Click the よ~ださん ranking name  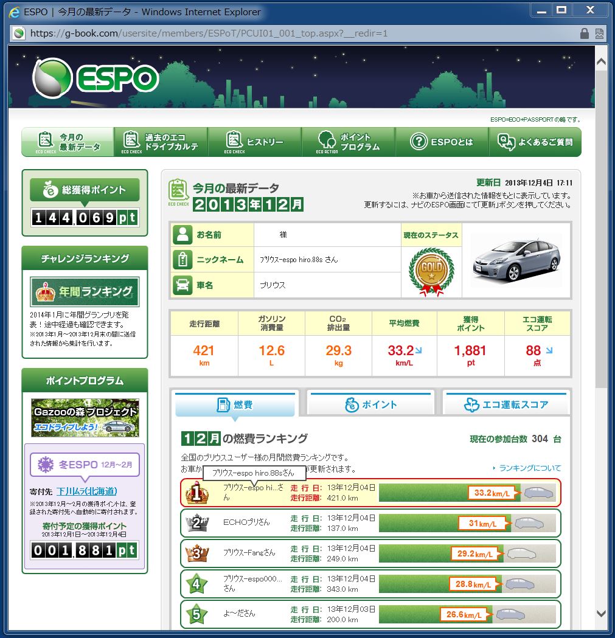coord(239,614)
